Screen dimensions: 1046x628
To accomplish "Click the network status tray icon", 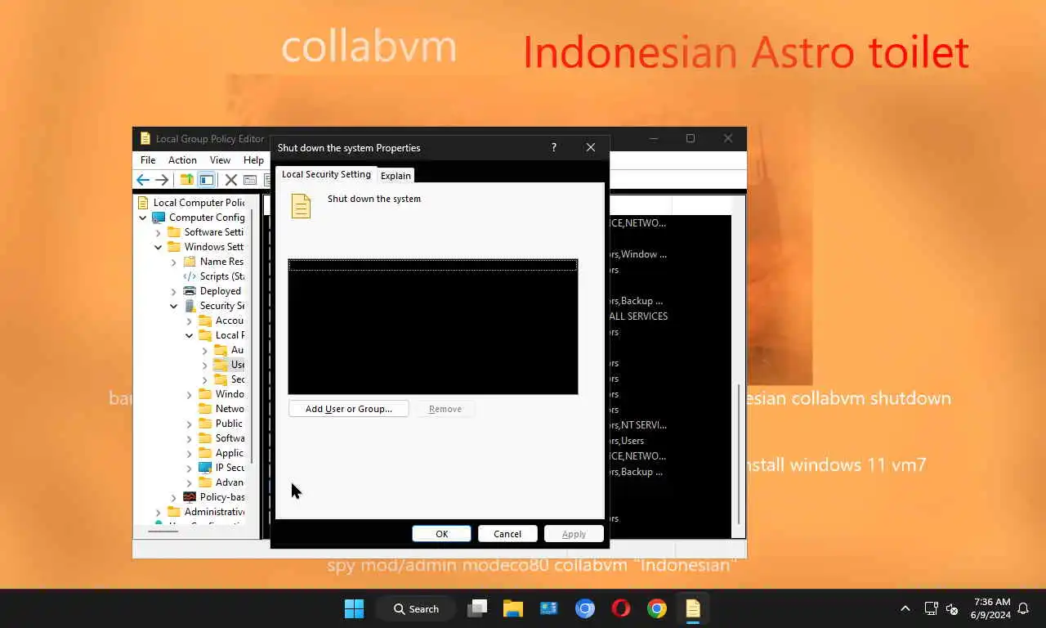I will (x=931, y=608).
